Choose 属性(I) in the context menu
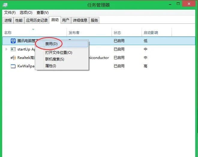The image size is (198, 157). 62,66
